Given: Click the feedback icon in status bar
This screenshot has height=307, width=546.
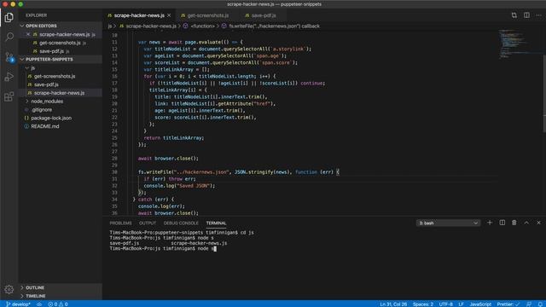Looking at the screenshot, I should pos(529,304).
